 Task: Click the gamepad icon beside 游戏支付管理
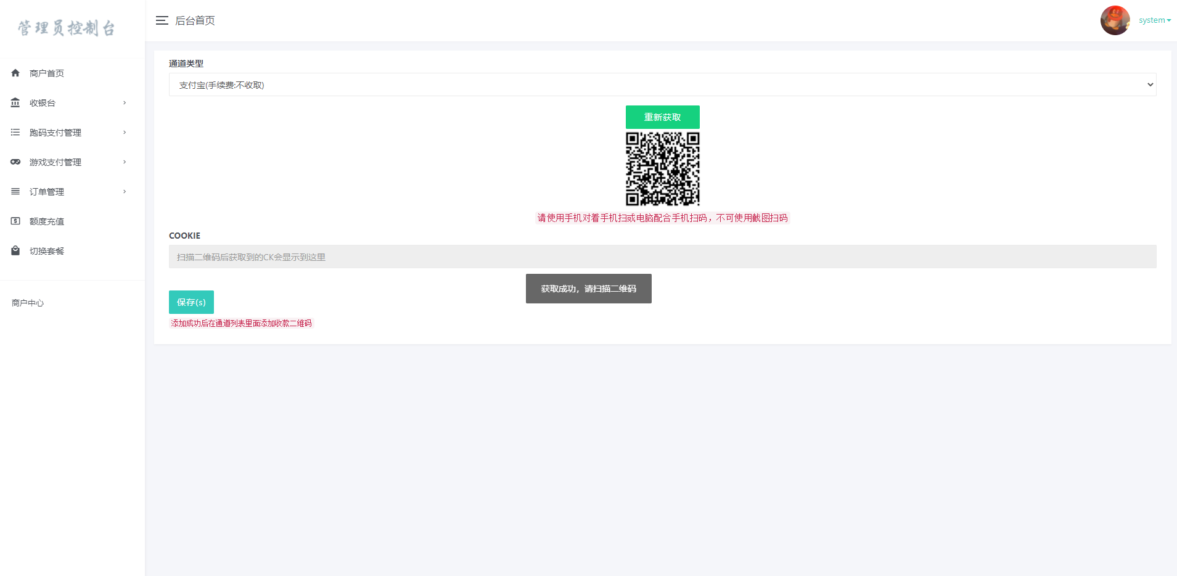click(x=15, y=162)
